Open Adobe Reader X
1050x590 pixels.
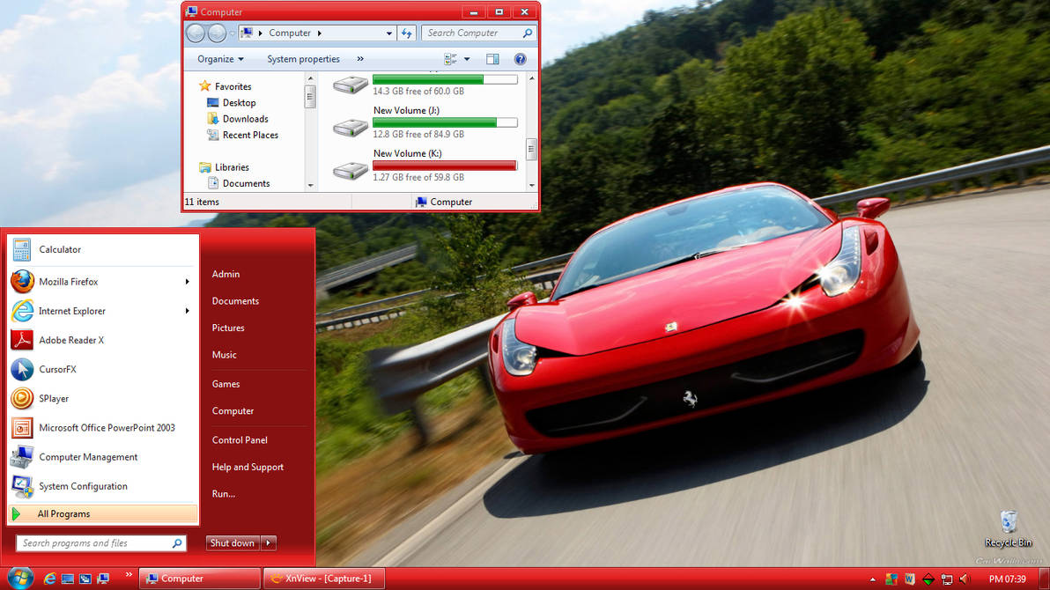click(x=71, y=340)
